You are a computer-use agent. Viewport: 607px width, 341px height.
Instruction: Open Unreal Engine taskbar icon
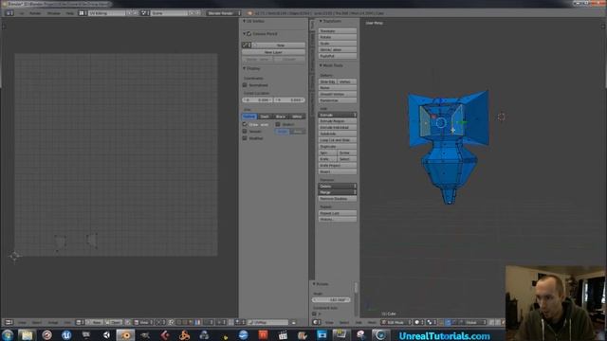(66, 334)
